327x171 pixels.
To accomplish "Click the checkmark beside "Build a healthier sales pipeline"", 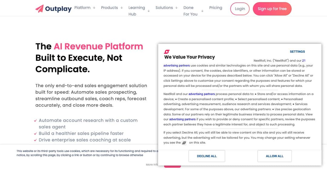I will pos(35,134).
